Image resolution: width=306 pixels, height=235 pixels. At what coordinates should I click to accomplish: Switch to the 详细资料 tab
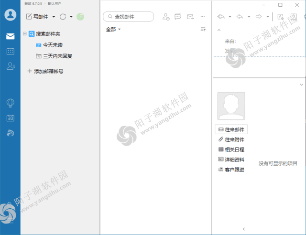(231, 160)
